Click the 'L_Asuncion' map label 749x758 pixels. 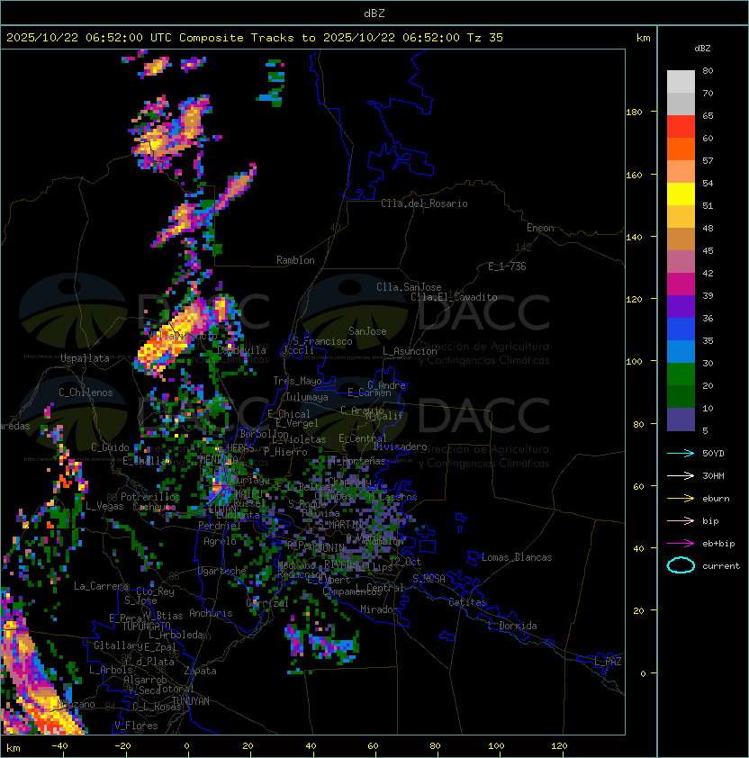(x=410, y=351)
